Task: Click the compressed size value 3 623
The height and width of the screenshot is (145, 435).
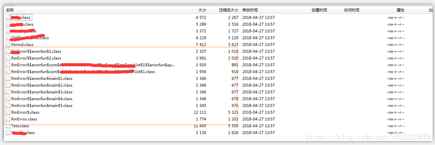Action: point(233,44)
